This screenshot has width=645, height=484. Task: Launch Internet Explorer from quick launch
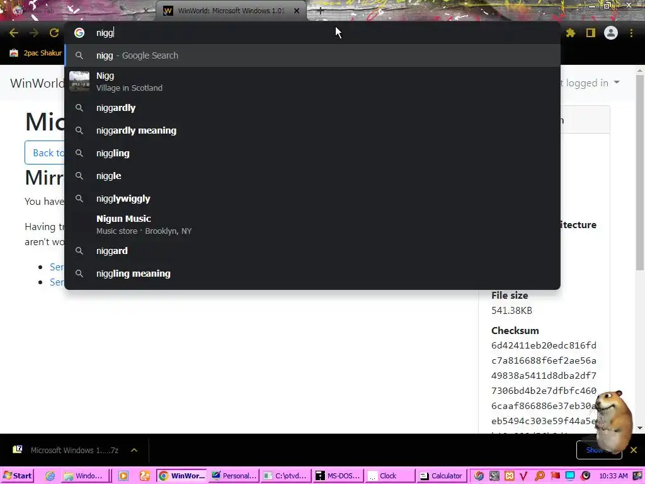[50, 476]
